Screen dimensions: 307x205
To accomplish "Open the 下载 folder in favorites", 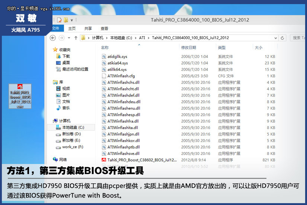I will [66, 56].
